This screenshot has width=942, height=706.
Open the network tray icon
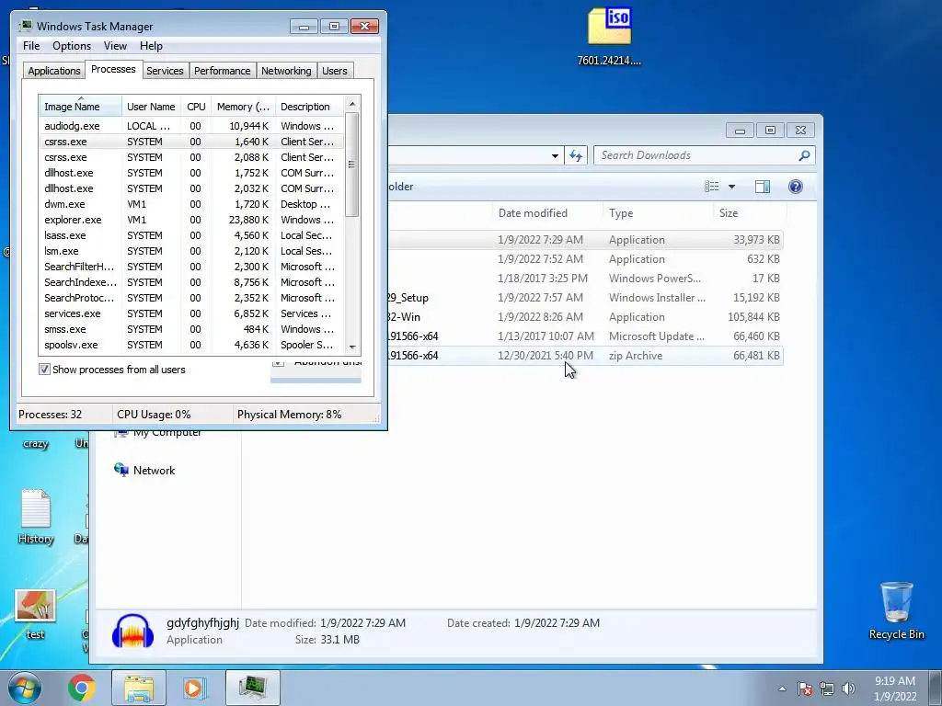tap(827, 689)
